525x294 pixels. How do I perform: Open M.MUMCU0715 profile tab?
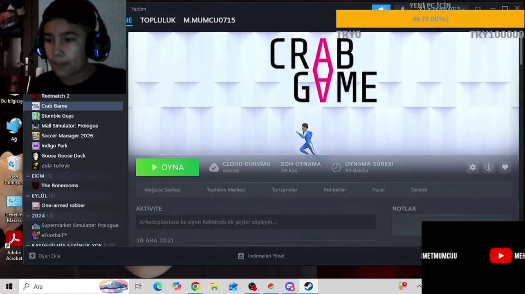click(209, 20)
